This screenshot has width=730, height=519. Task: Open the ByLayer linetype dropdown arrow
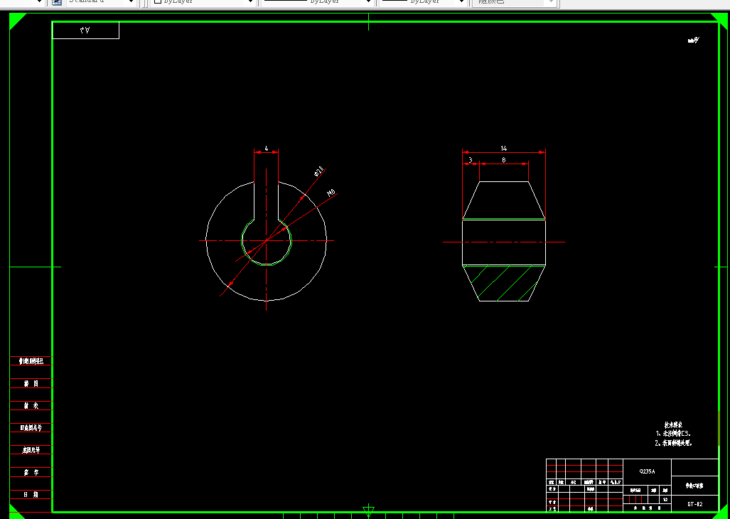(367, 2)
